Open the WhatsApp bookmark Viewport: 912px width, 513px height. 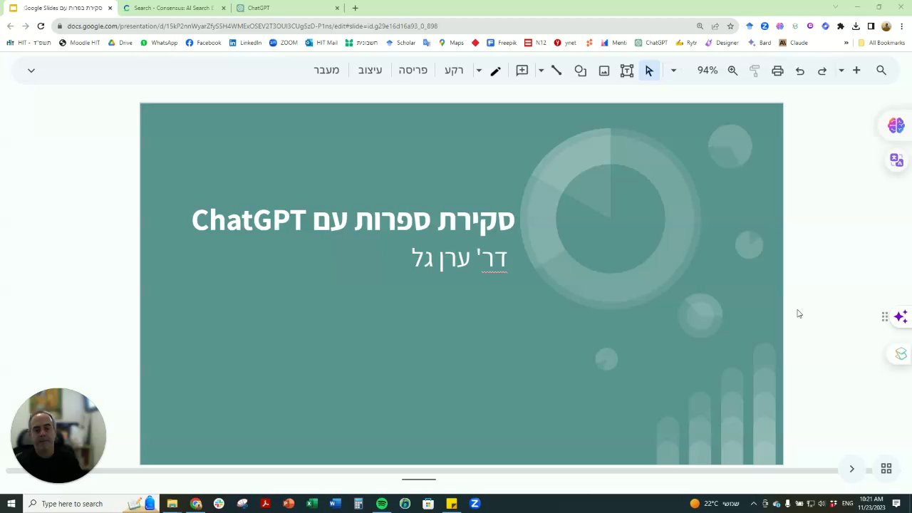click(159, 43)
